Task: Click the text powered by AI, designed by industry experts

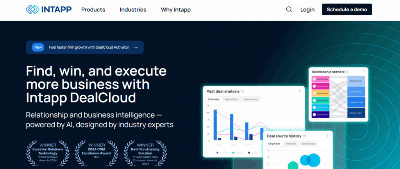Action: pos(100,125)
